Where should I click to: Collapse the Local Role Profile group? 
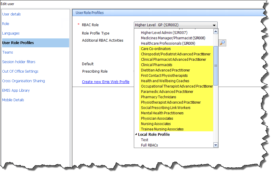pos(136,135)
